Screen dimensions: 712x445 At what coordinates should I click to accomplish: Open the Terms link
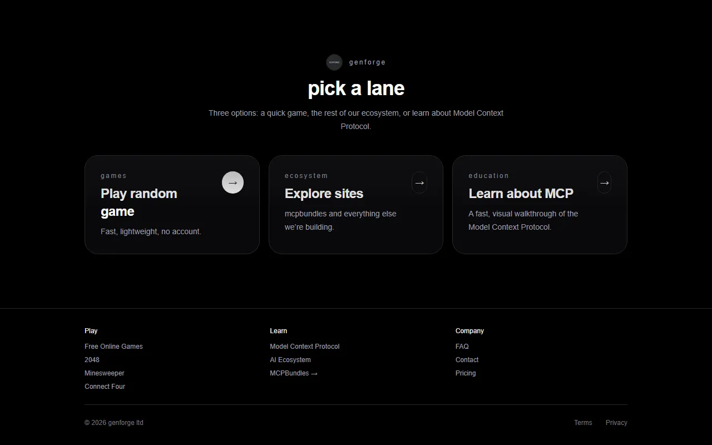point(583,423)
